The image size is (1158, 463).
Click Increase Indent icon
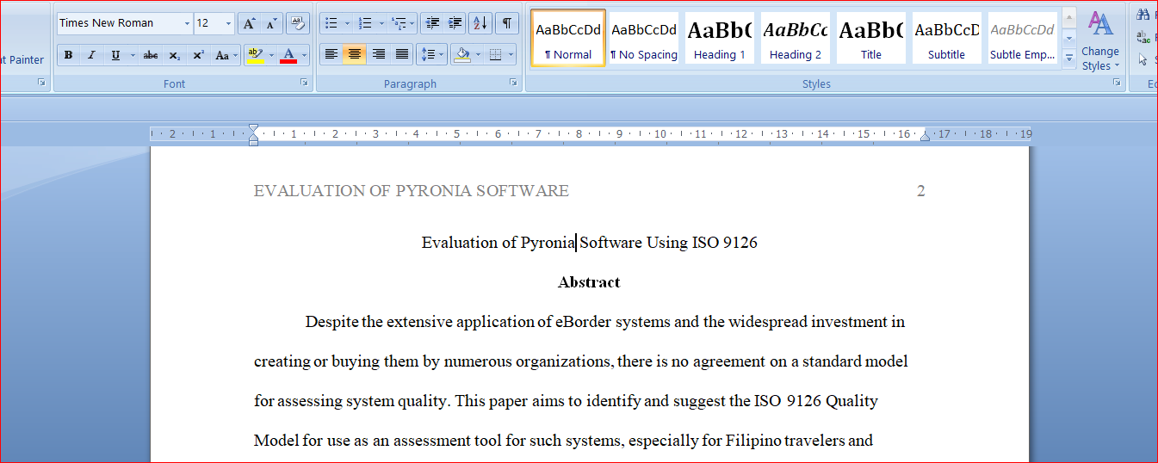click(x=455, y=23)
